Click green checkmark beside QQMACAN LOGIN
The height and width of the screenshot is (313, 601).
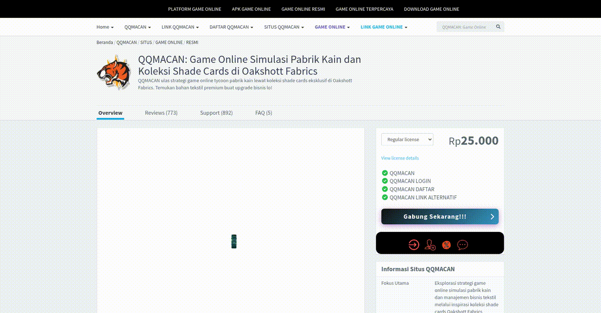point(385,181)
